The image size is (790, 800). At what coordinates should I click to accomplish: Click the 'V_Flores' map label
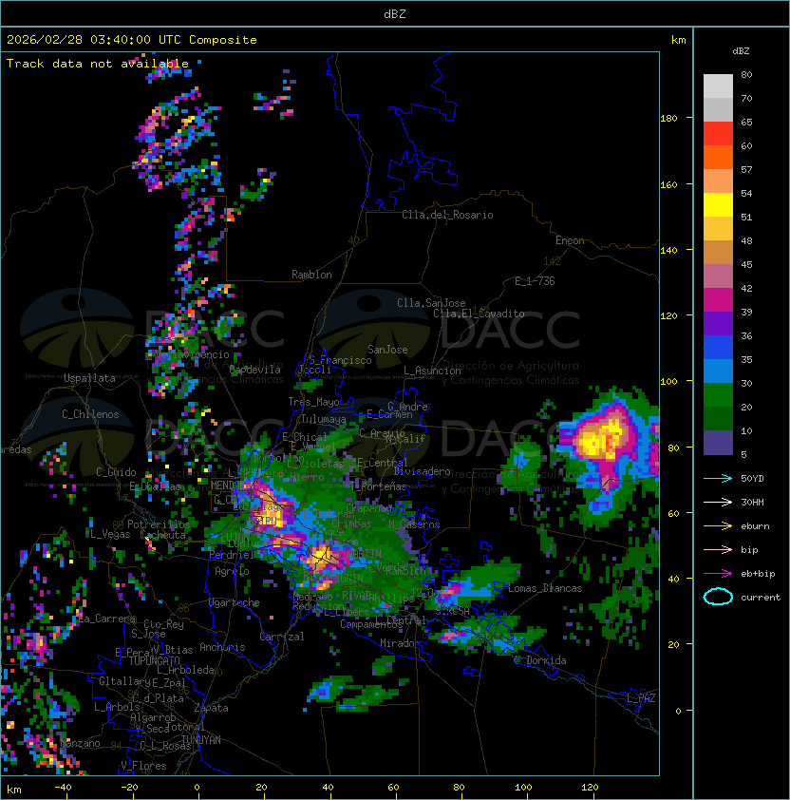pyautogui.click(x=143, y=766)
